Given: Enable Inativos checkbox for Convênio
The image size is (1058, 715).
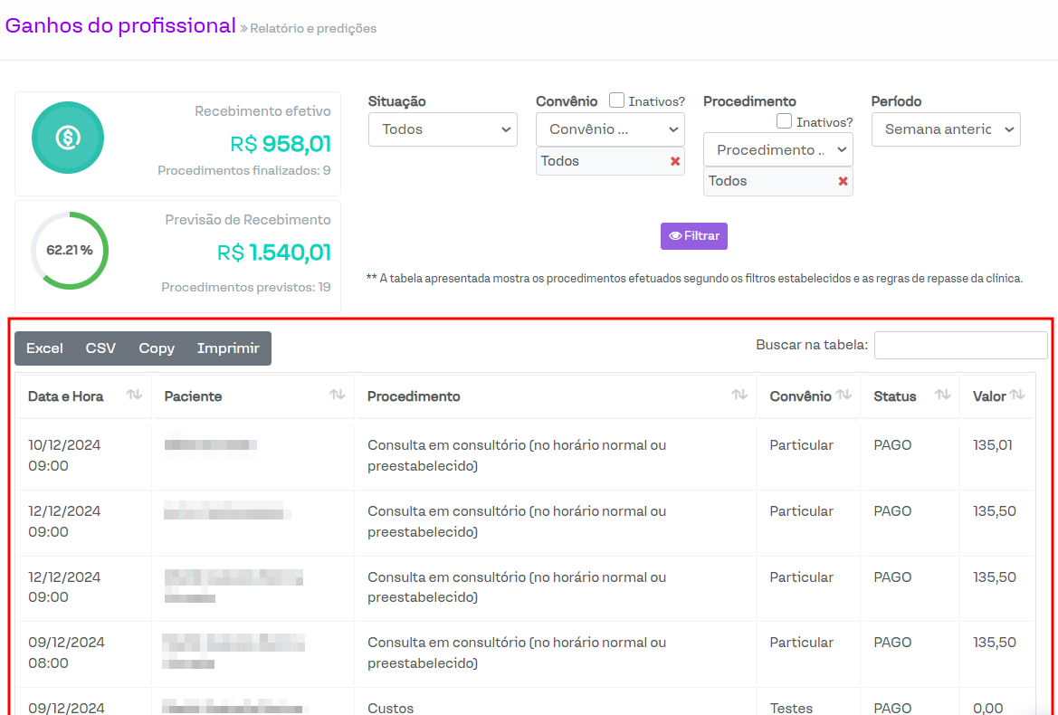Looking at the screenshot, I should [616, 100].
